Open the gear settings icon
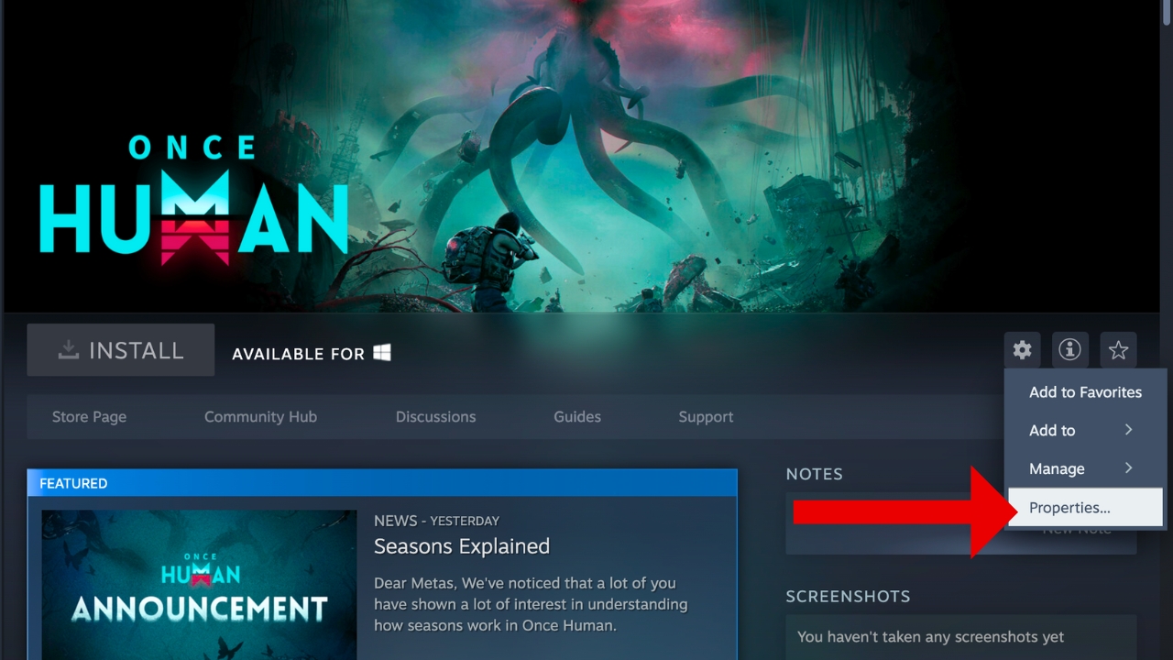1173x660 pixels. coord(1022,349)
